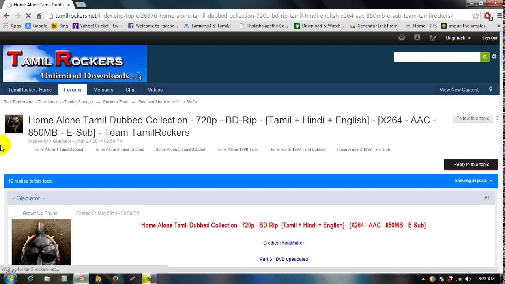Image resolution: width=505 pixels, height=284 pixels.
Task: Open TamilRockers.net breadcrumb link
Action: coord(48,102)
